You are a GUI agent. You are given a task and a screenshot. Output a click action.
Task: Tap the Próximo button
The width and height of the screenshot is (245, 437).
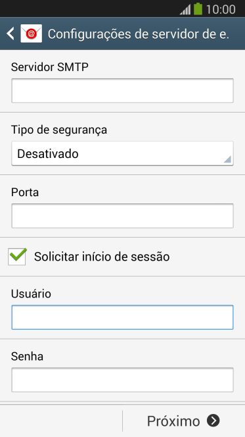(x=183, y=421)
